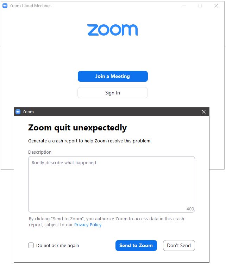Minimize the Zoom Cloud Meetings window

(184, 6)
